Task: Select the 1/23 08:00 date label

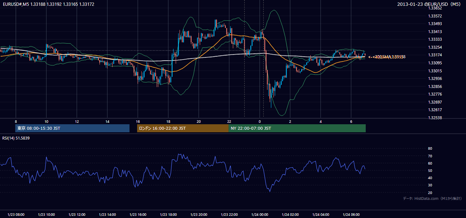Action: [16, 215]
